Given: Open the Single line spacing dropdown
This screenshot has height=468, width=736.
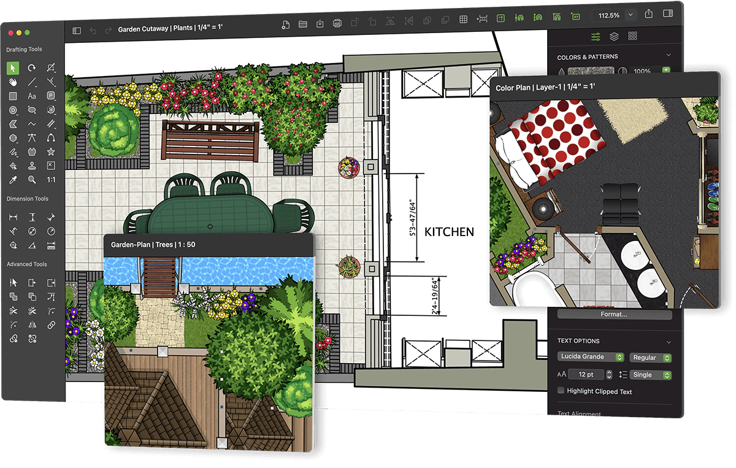Looking at the screenshot, I should (651, 375).
